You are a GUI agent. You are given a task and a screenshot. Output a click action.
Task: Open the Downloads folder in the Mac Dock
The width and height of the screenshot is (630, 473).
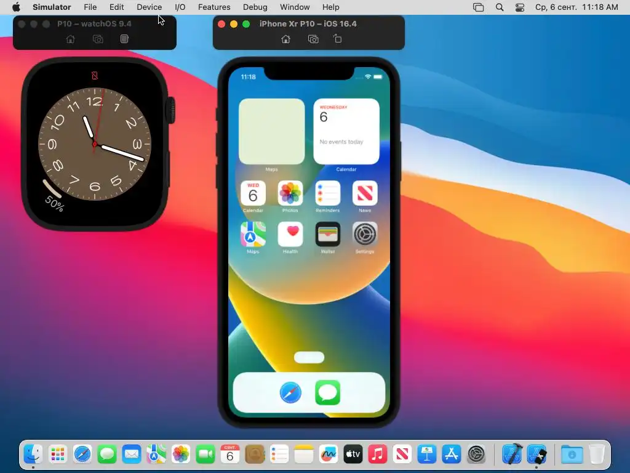pos(572,455)
